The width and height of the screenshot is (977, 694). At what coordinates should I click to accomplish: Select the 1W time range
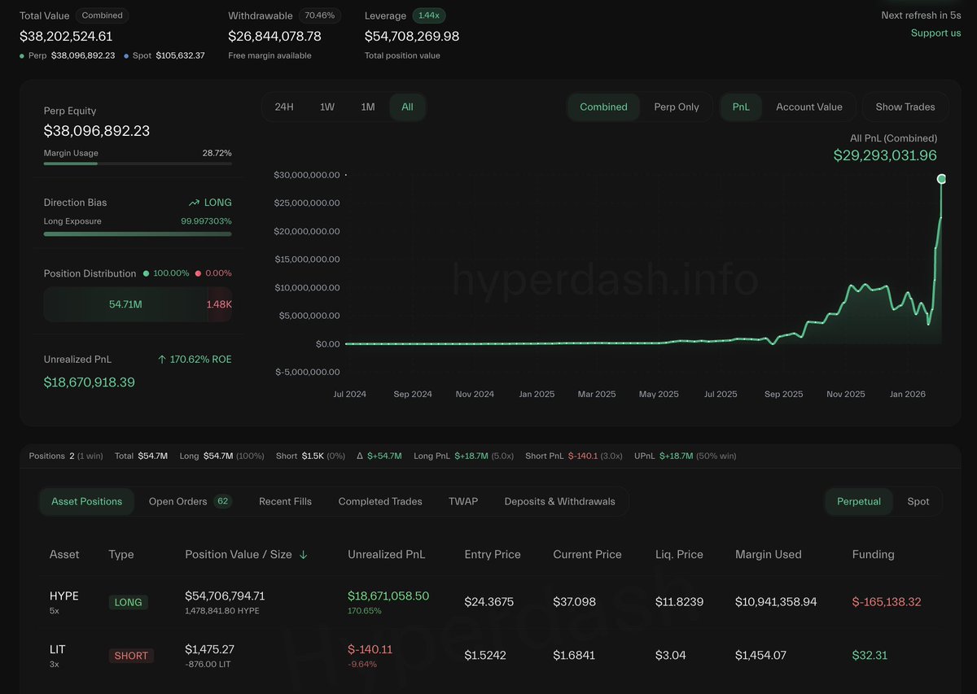(326, 107)
